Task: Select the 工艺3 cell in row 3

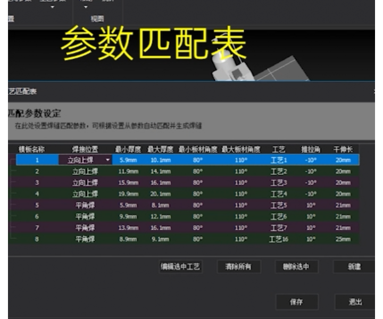Action: (x=278, y=182)
